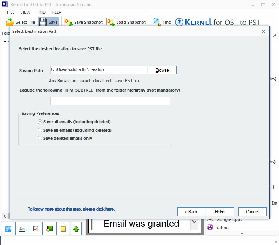
Task: Click the preview pane scroll down arrow
Action: [x=194, y=222]
